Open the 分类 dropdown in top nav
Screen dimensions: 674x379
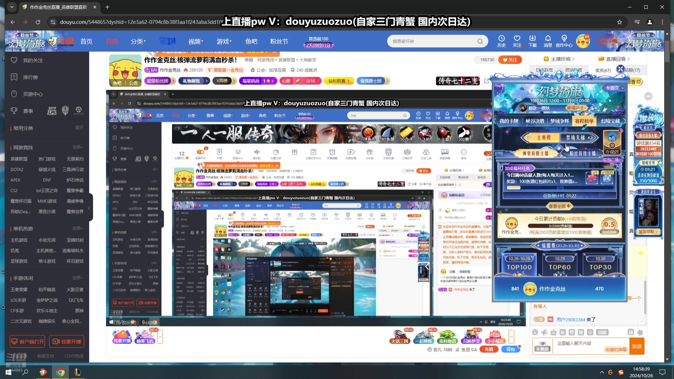click(138, 41)
